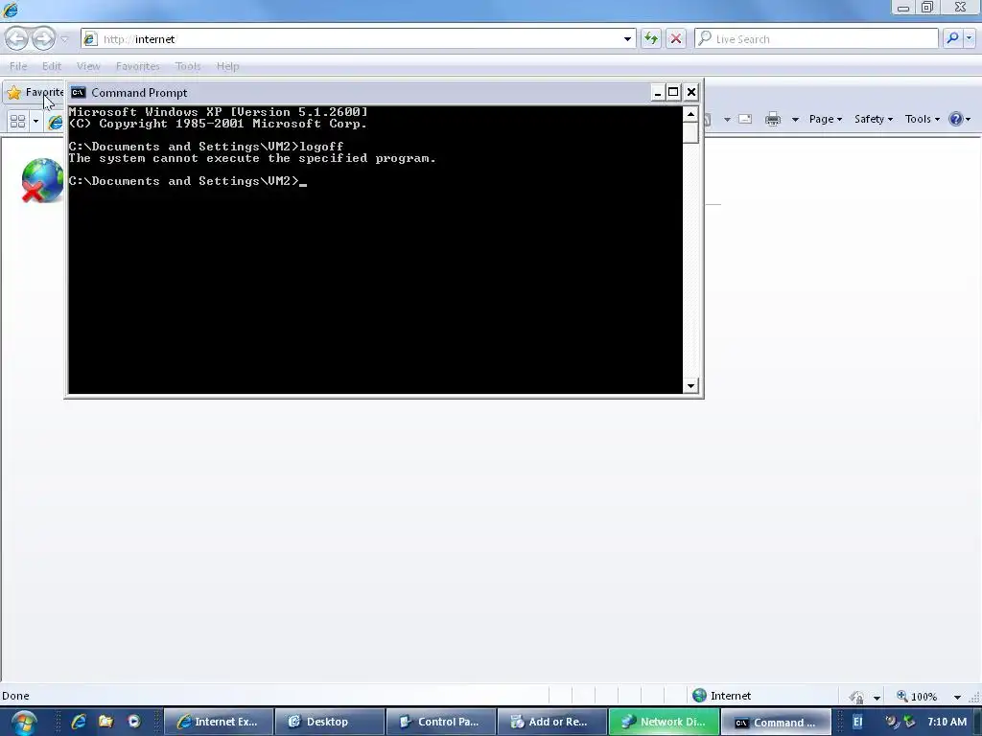Click the Command Prompt scroll down arrow
982x736 pixels.
pyautogui.click(x=690, y=385)
